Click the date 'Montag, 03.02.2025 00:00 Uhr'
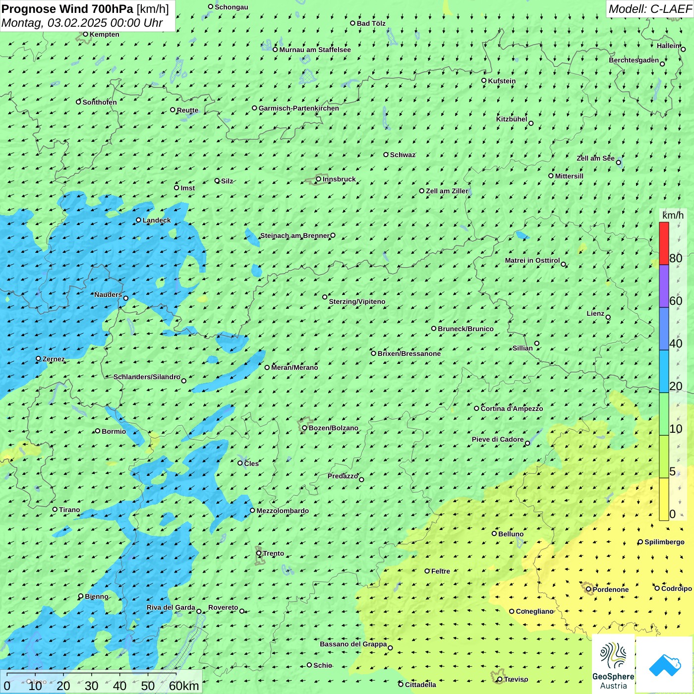This screenshot has height=694, width=694. (x=82, y=23)
